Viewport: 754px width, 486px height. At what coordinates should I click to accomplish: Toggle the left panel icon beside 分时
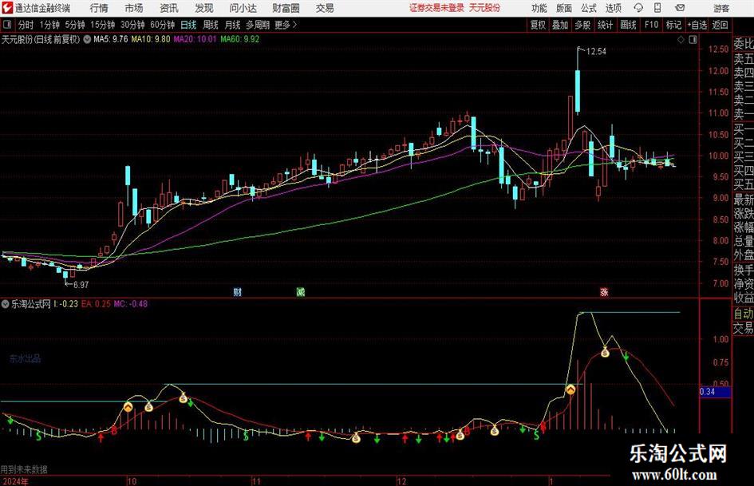(6, 25)
